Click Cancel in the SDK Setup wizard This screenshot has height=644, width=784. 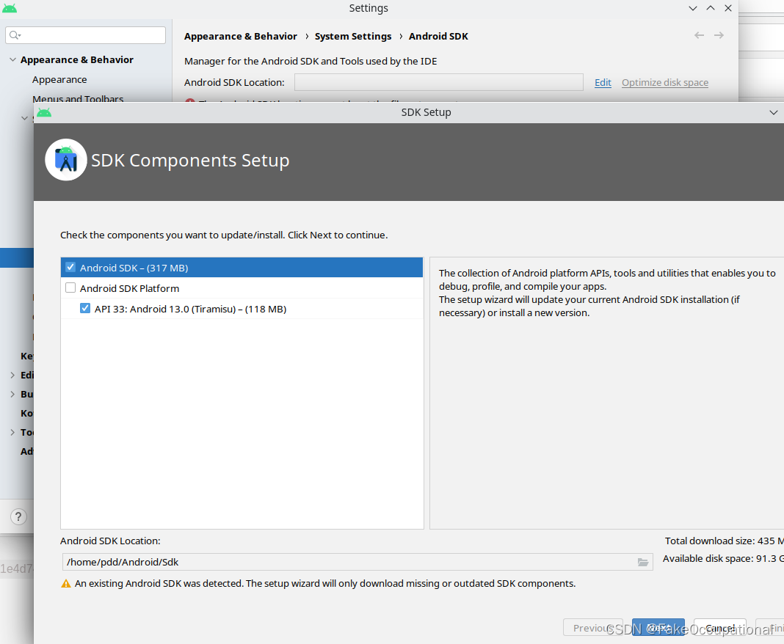pos(720,628)
